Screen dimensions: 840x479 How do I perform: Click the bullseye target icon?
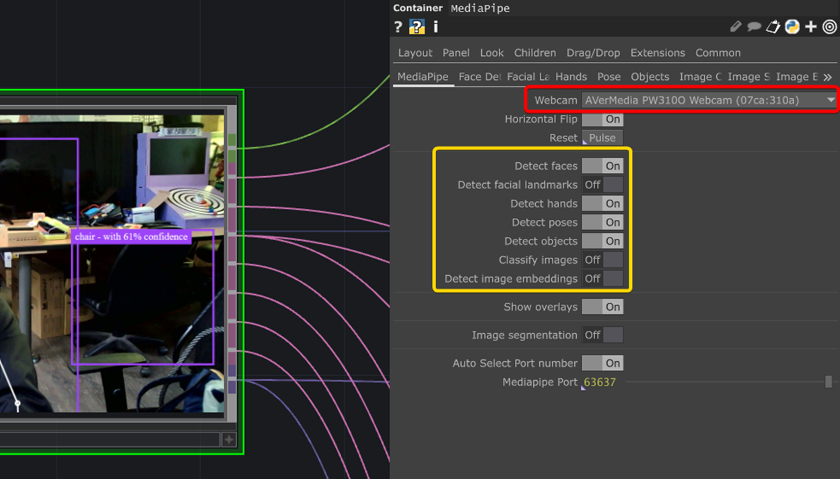coord(830,27)
